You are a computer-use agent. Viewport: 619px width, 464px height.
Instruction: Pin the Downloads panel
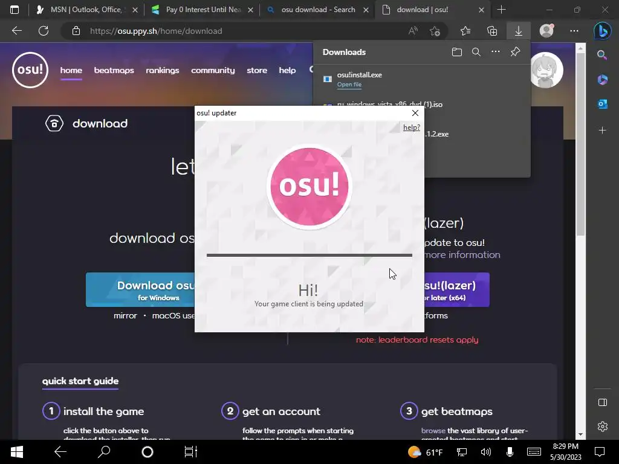[515, 52]
